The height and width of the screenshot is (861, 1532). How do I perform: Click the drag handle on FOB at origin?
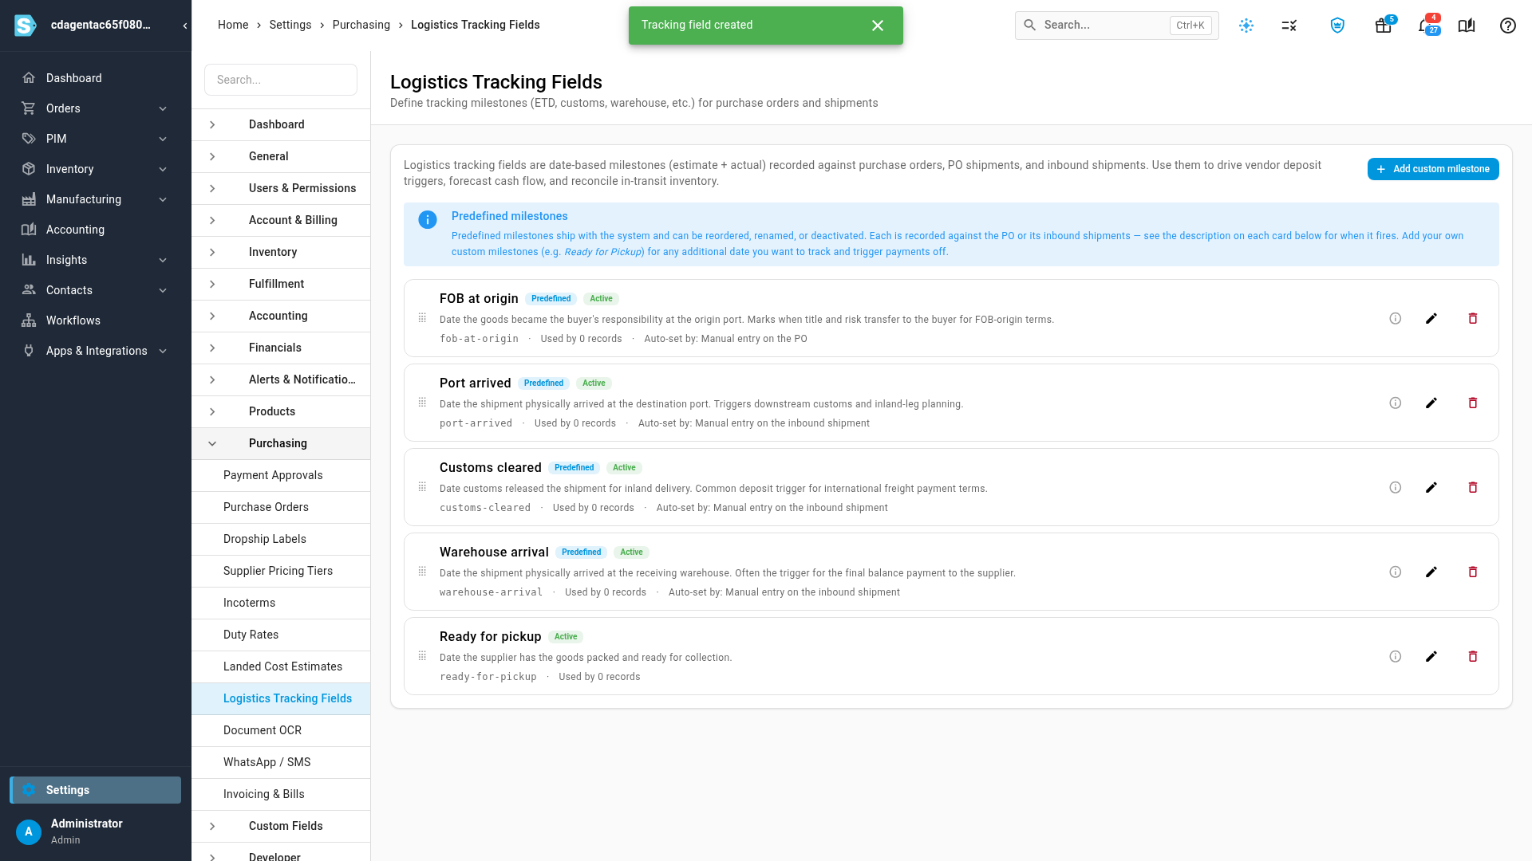(422, 318)
